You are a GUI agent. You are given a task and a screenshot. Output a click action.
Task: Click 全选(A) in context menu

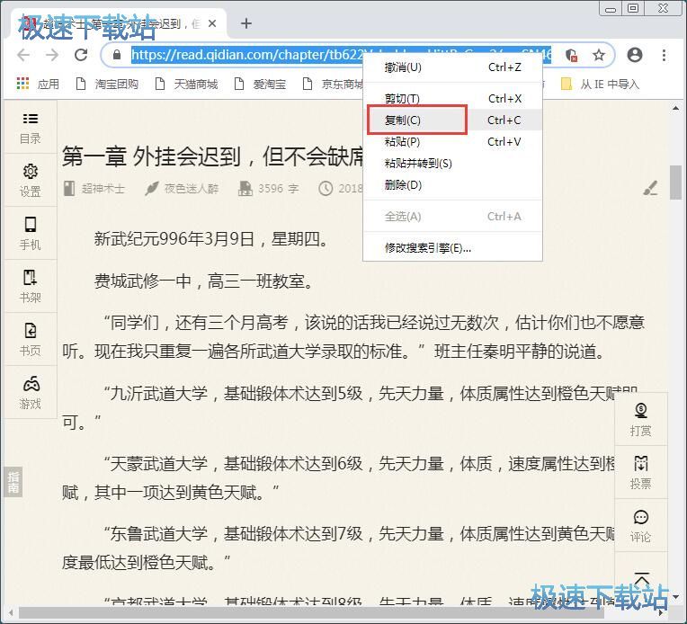click(x=452, y=217)
